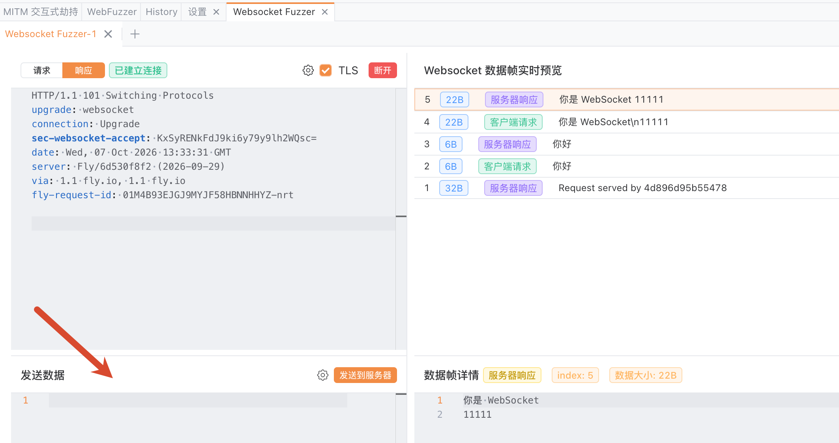Select the Websocket Fuzzer-1 sub-tab
This screenshot has height=443, width=839.
click(x=51, y=34)
